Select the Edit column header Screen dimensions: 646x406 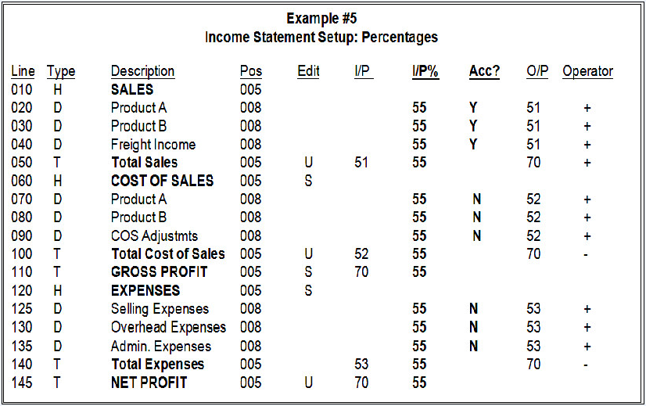(309, 71)
